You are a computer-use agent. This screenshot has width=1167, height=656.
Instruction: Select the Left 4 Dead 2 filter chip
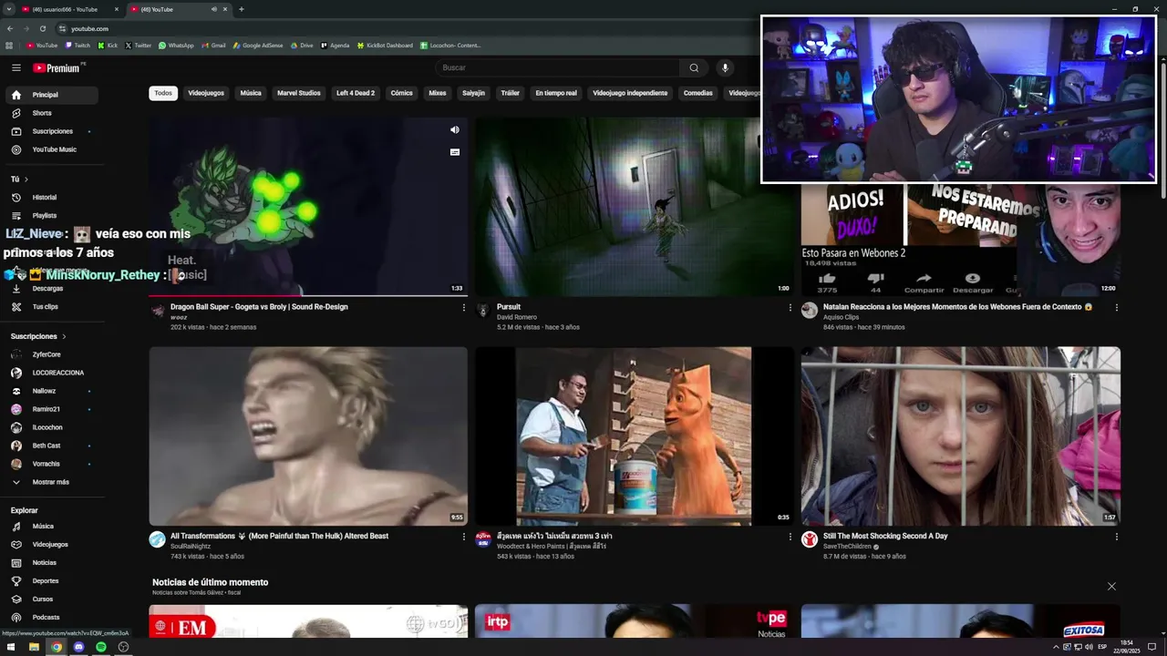356,93
